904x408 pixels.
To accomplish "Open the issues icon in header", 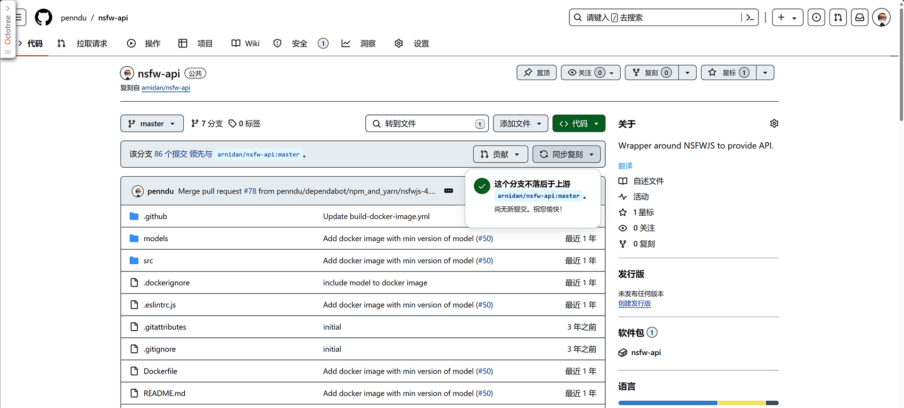I will (x=816, y=17).
